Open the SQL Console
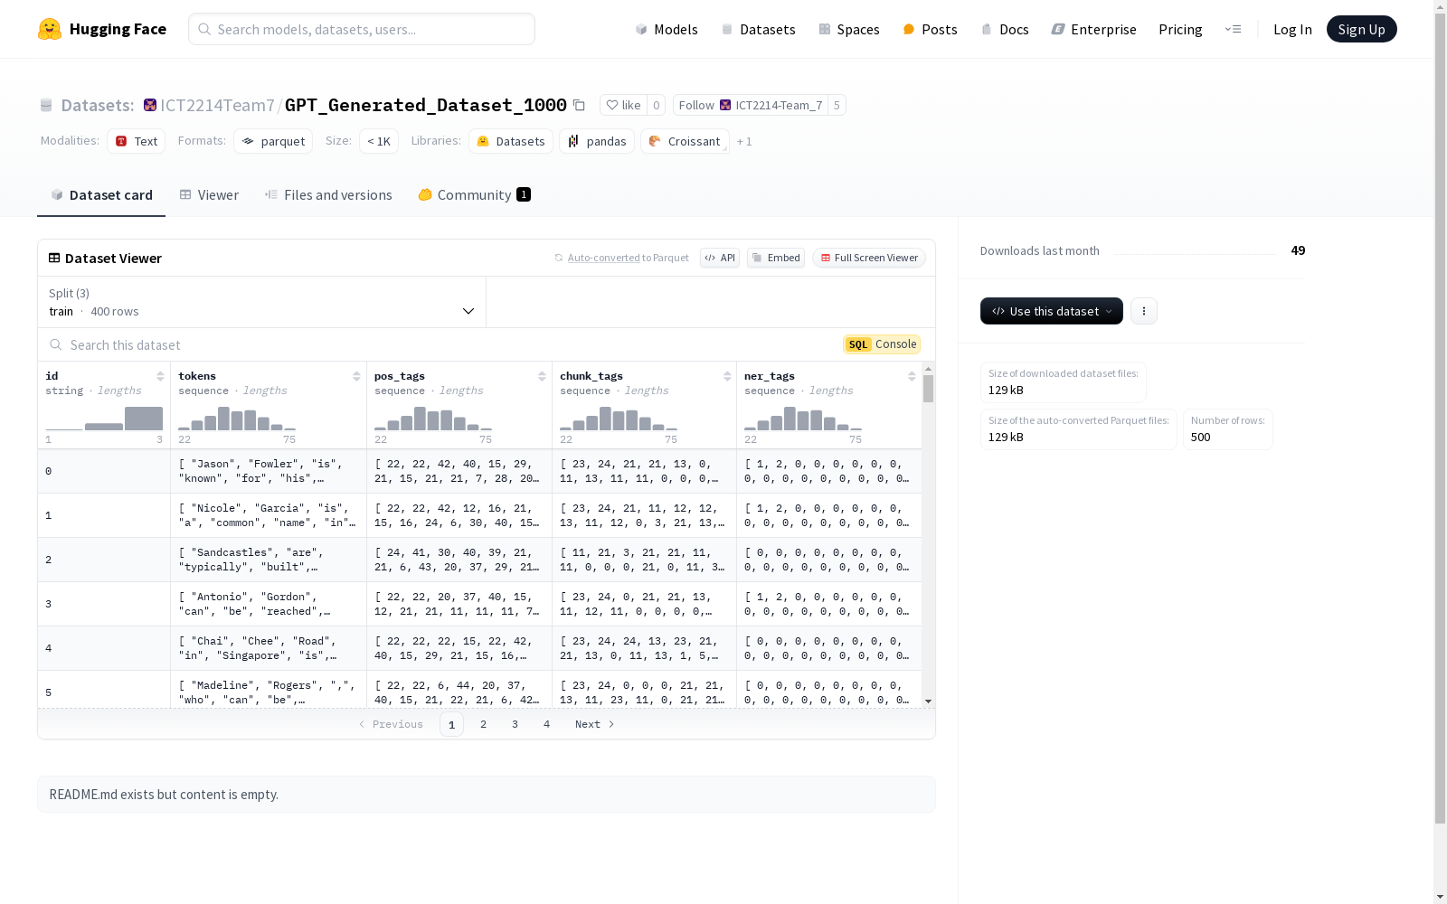This screenshot has height=904, width=1447. tap(882, 344)
